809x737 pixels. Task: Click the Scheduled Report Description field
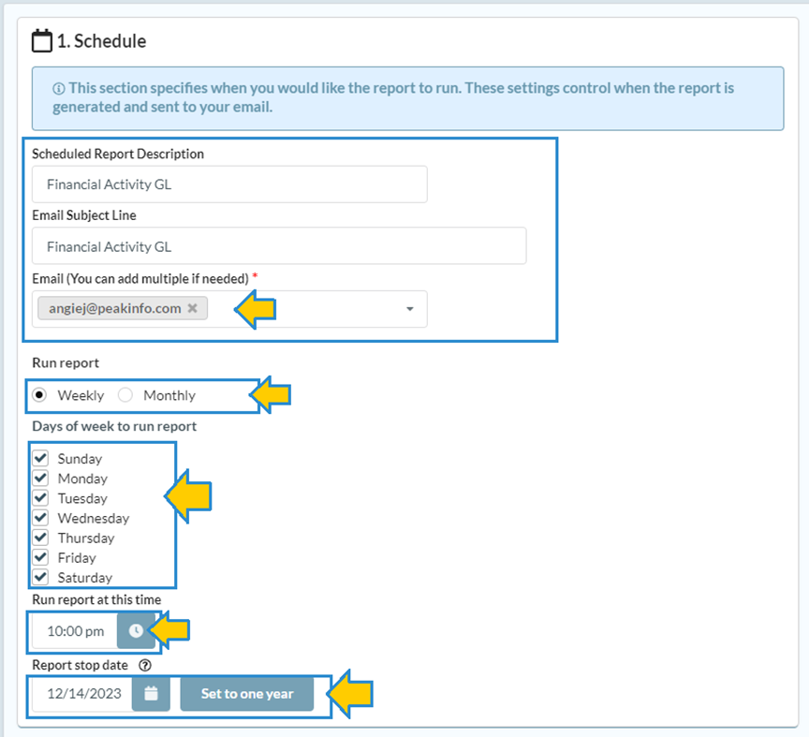coord(229,184)
